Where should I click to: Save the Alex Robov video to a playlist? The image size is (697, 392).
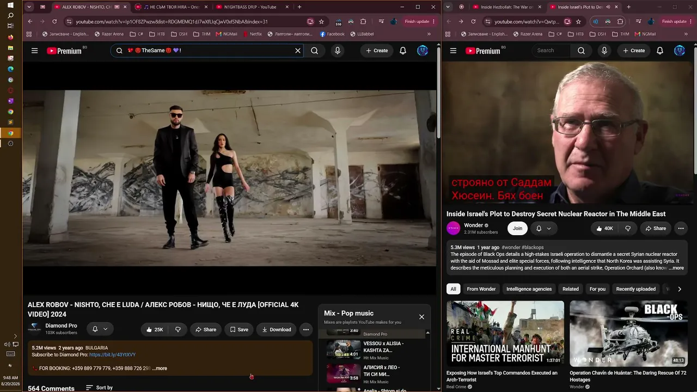(239, 329)
